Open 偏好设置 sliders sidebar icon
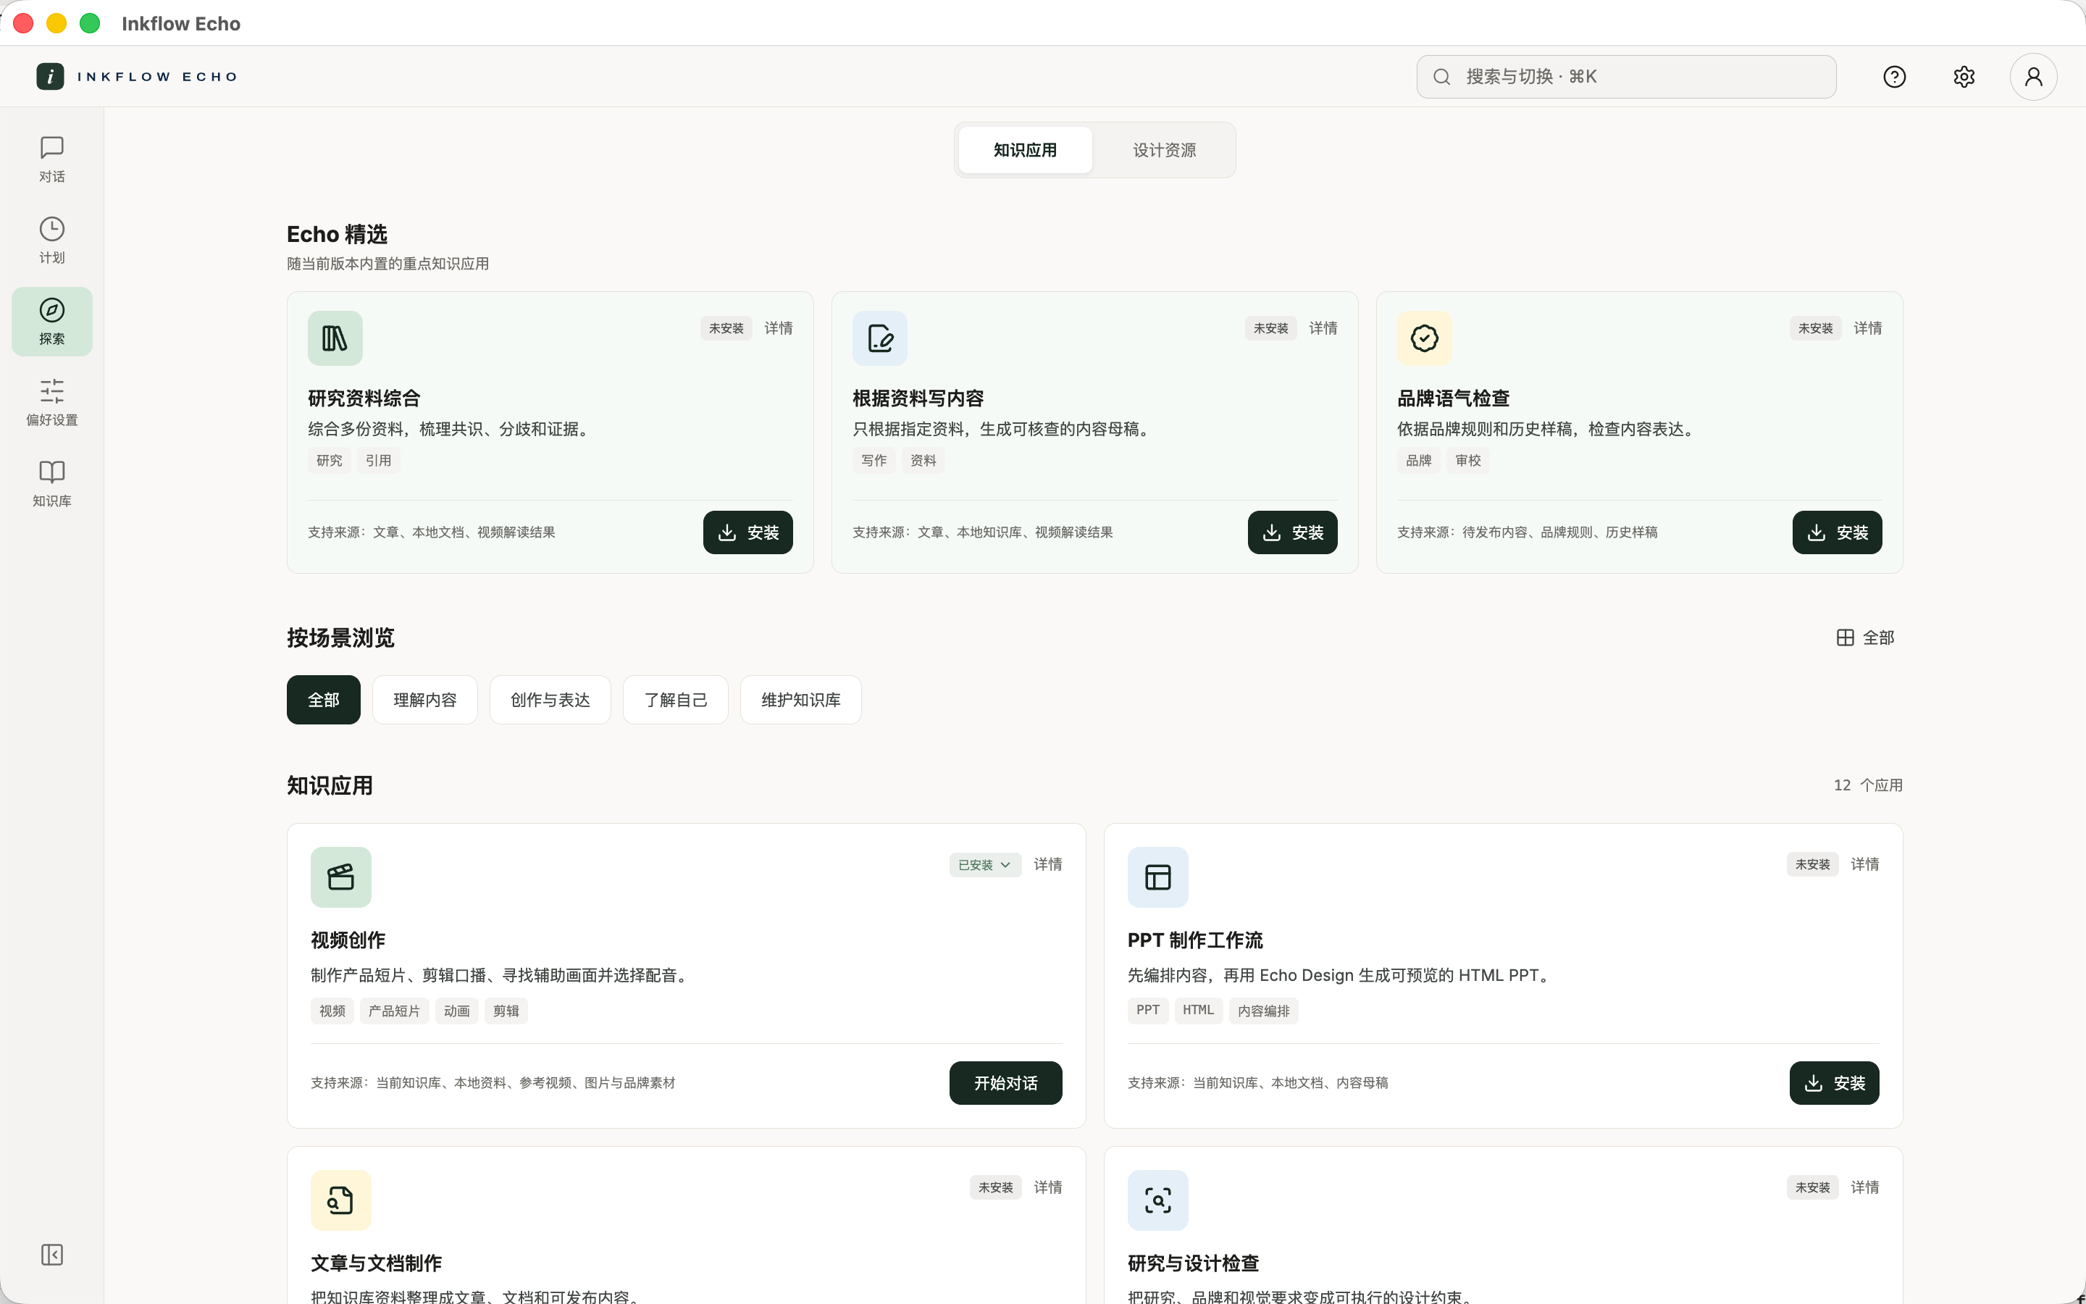 point(51,403)
